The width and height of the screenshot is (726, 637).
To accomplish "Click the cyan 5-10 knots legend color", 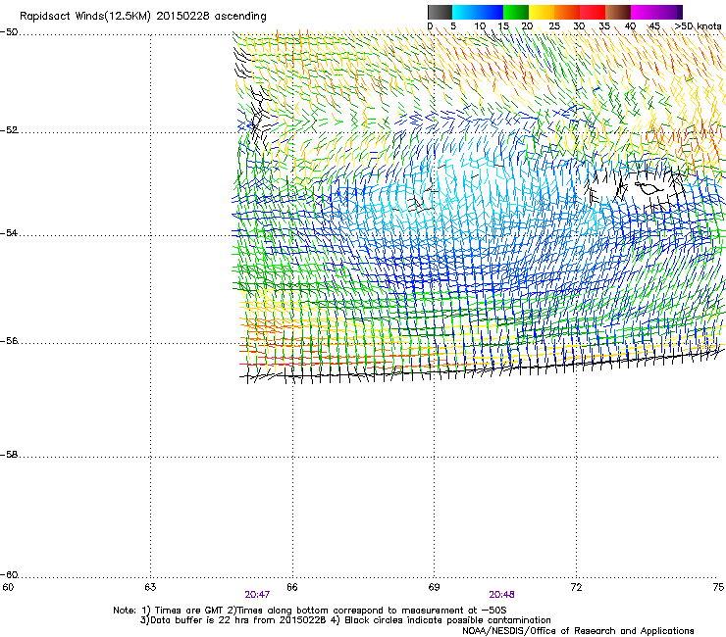I will coord(465,12).
